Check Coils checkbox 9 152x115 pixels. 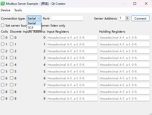(x=3, y=98)
